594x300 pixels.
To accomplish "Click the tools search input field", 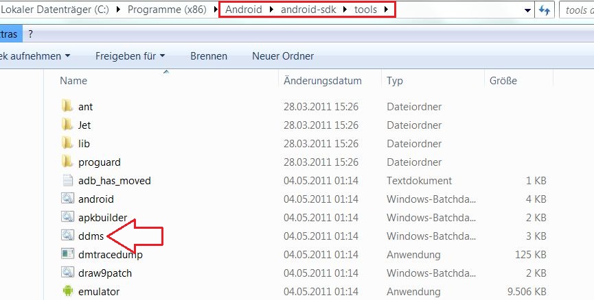I will [x=577, y=10].
